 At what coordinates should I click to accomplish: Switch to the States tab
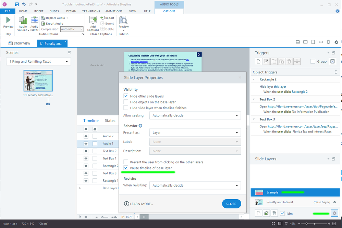click(110, 121)
